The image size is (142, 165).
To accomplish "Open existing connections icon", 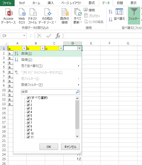I will coord(65,16).
